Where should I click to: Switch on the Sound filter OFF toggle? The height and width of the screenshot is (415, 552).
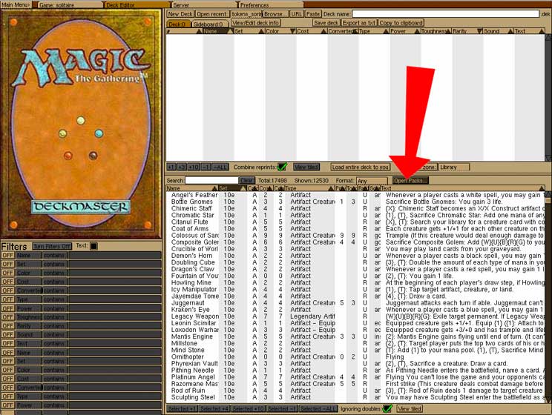[x=7, y=334]
